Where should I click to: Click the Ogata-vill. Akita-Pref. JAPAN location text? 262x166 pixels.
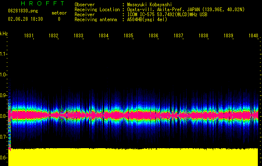(x=186, y=10)
